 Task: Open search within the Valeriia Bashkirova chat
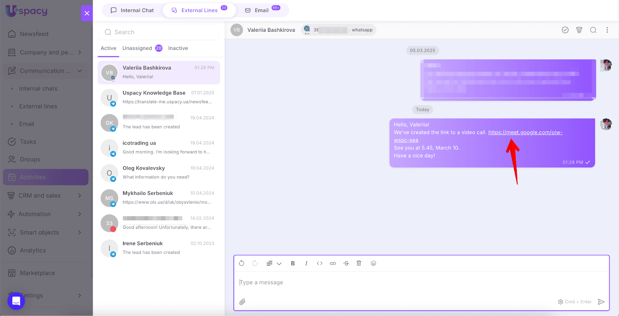[x=593, y=30]
